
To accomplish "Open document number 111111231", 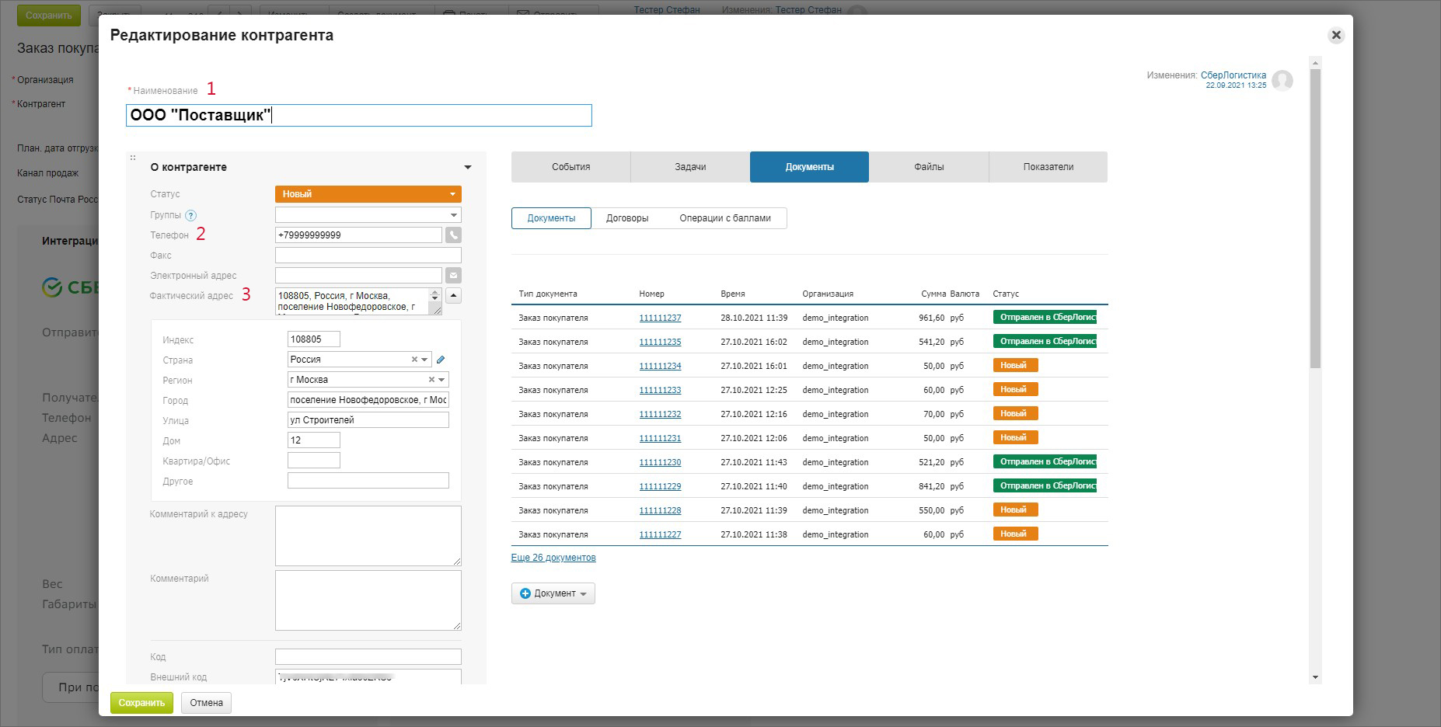I will pos(660,438).
